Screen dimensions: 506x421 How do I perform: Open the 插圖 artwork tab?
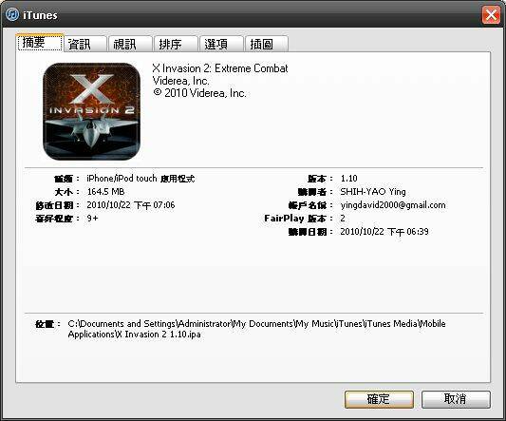[x=267, y=44]
